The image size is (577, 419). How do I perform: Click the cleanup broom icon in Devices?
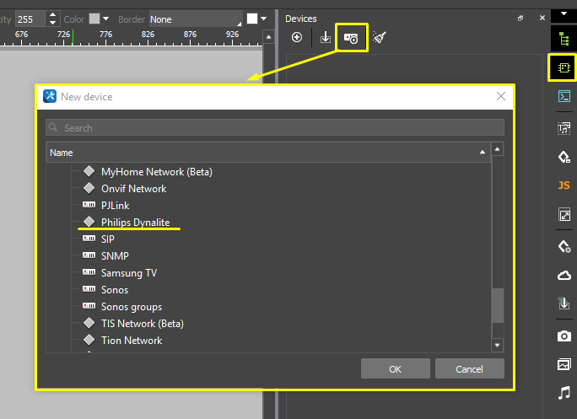[380, 37]
